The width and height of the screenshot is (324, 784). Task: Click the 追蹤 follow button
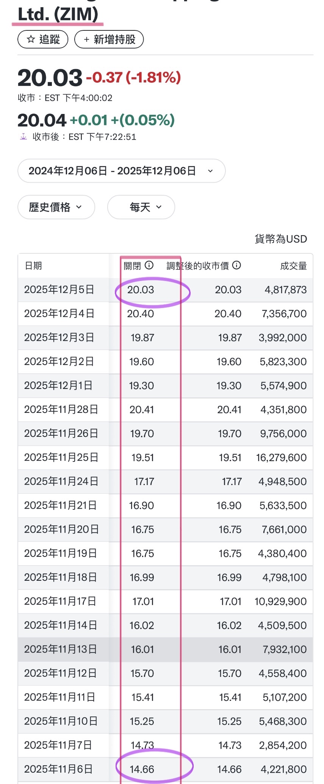tap(42, 39)
